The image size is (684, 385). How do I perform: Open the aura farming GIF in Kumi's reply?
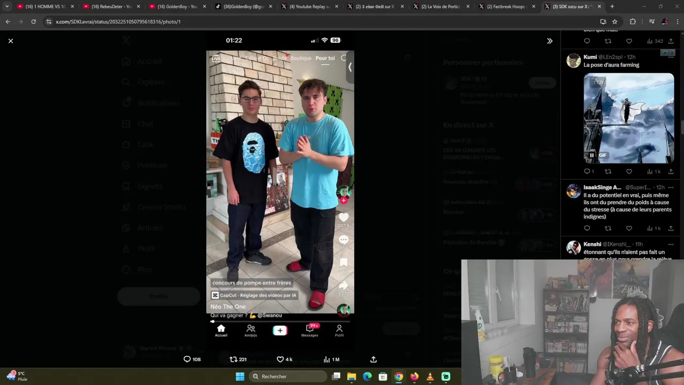(628, 118)
